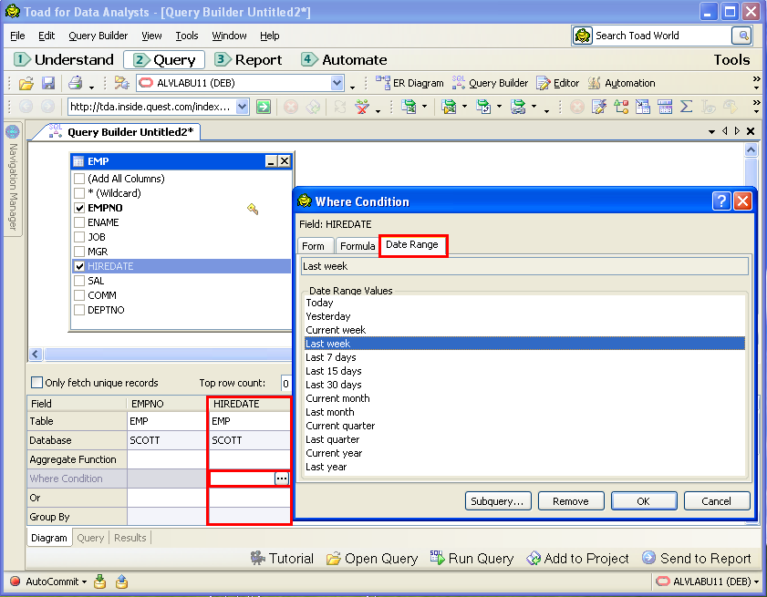The height and width of the screenshot is (597, 767).
Task: Click the commit icon in status bar
Action: coord(100,582)
